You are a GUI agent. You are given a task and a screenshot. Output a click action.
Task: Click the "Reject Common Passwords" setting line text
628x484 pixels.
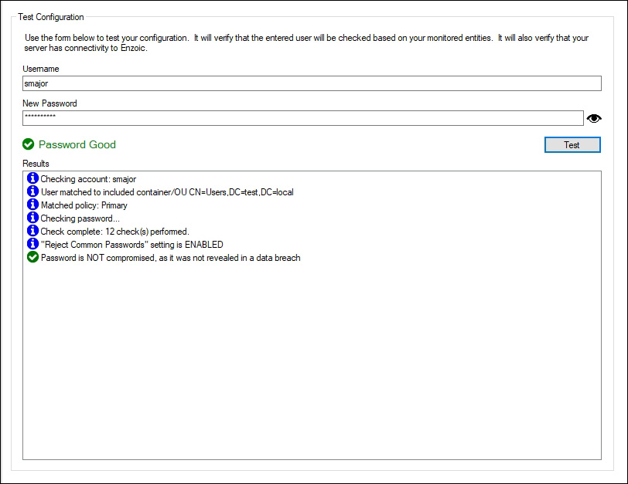131,245
